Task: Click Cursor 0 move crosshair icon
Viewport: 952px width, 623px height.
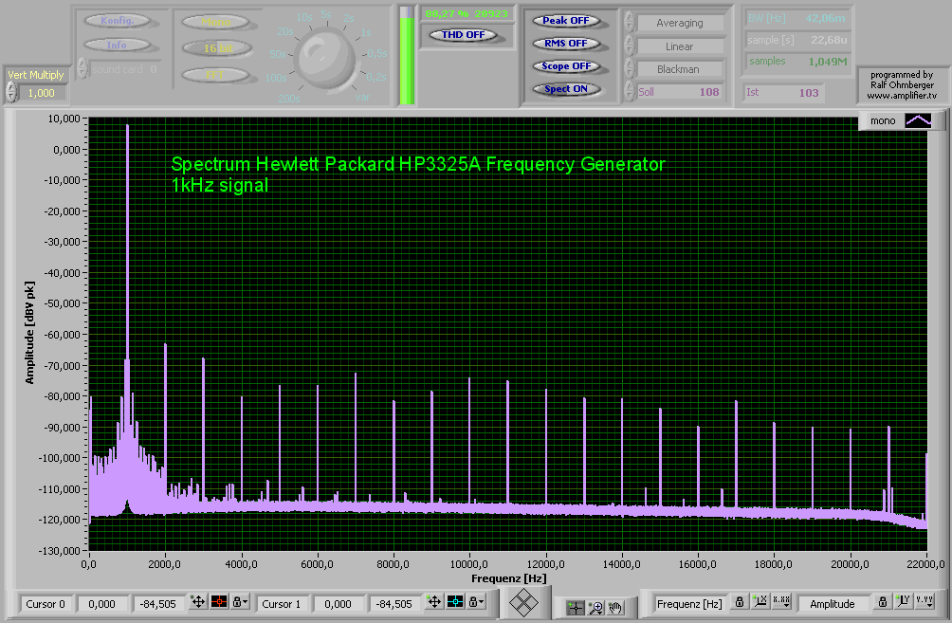Action: click(198, 602)
